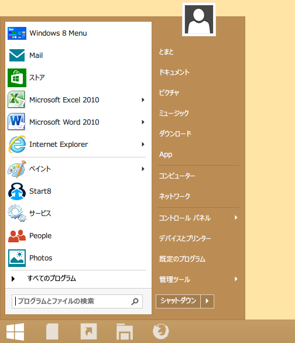Open the Windows 8 Menu tile icon
This screenshot has width=295, height=343.
click(17, 33)
